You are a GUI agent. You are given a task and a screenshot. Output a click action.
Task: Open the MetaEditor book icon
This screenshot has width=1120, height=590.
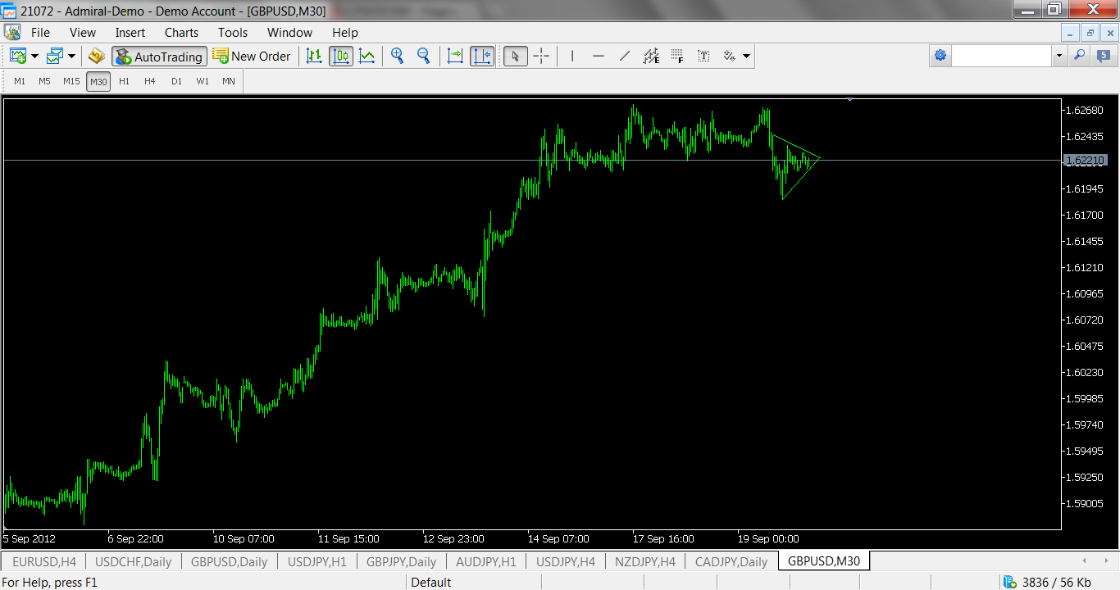click(x=97, y=57)
